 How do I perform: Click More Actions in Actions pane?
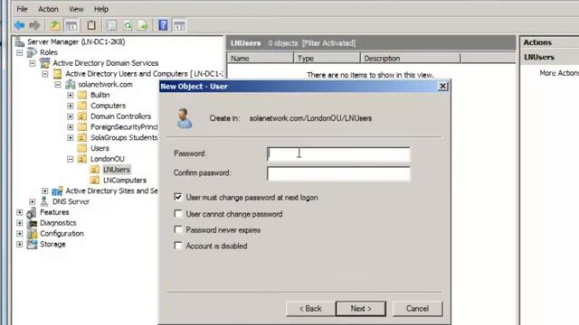click(559, 73)
